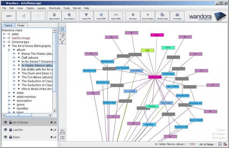The image size is (229, 148).
Task: Expand the top-level artist tree node
Action: 4,34
